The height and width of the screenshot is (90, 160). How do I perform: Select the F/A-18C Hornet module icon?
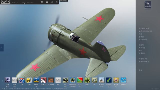[x=36, y=80]
